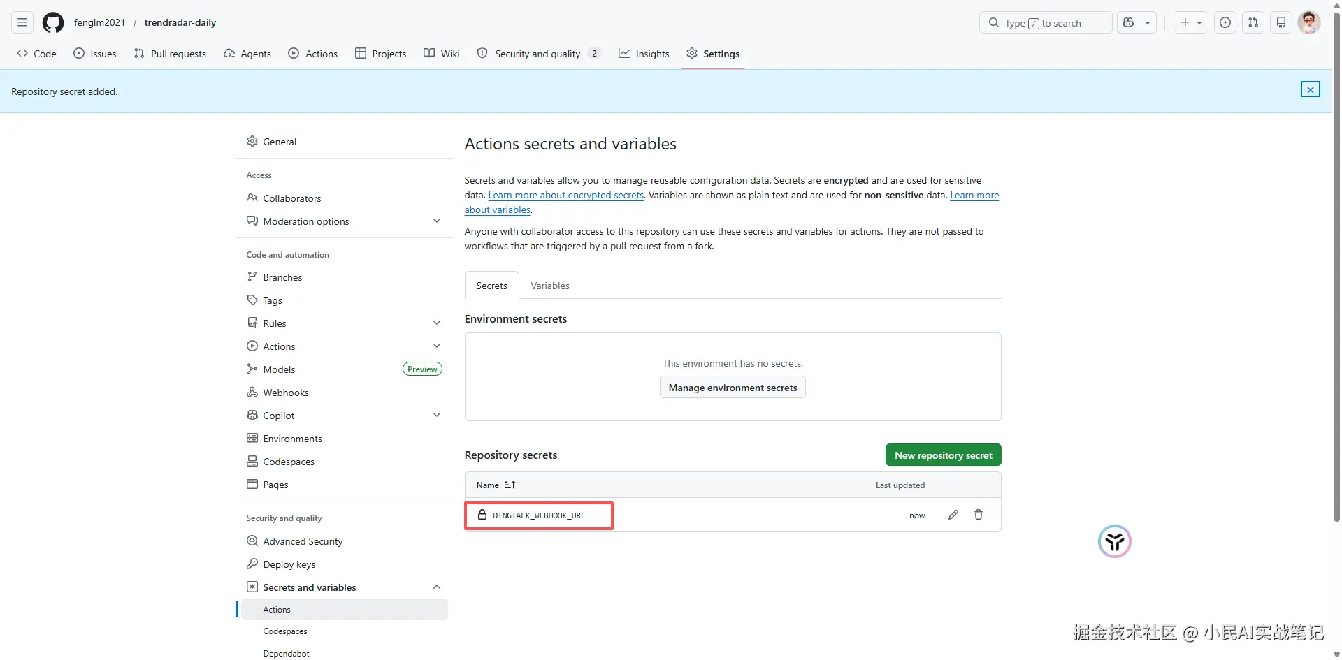The width and height of the screenshot is (1342, 660).
Task: Open the Copilot chat icon in header
Action: (x=1128, y=23)
